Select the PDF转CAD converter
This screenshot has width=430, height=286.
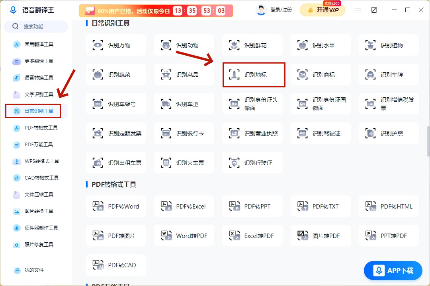point(116,265)
